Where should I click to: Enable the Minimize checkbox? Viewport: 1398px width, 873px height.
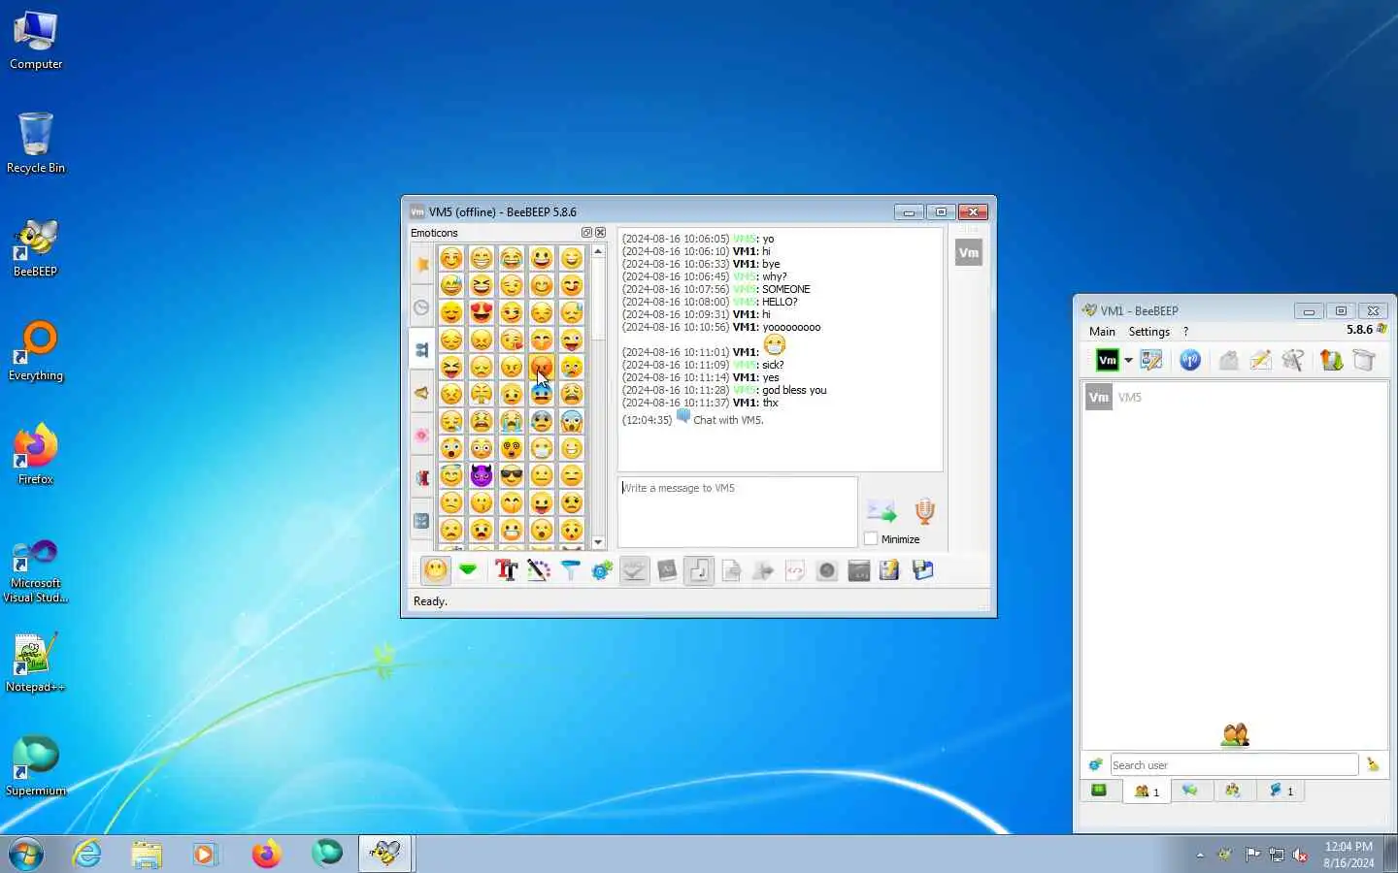tap(871, 539)
